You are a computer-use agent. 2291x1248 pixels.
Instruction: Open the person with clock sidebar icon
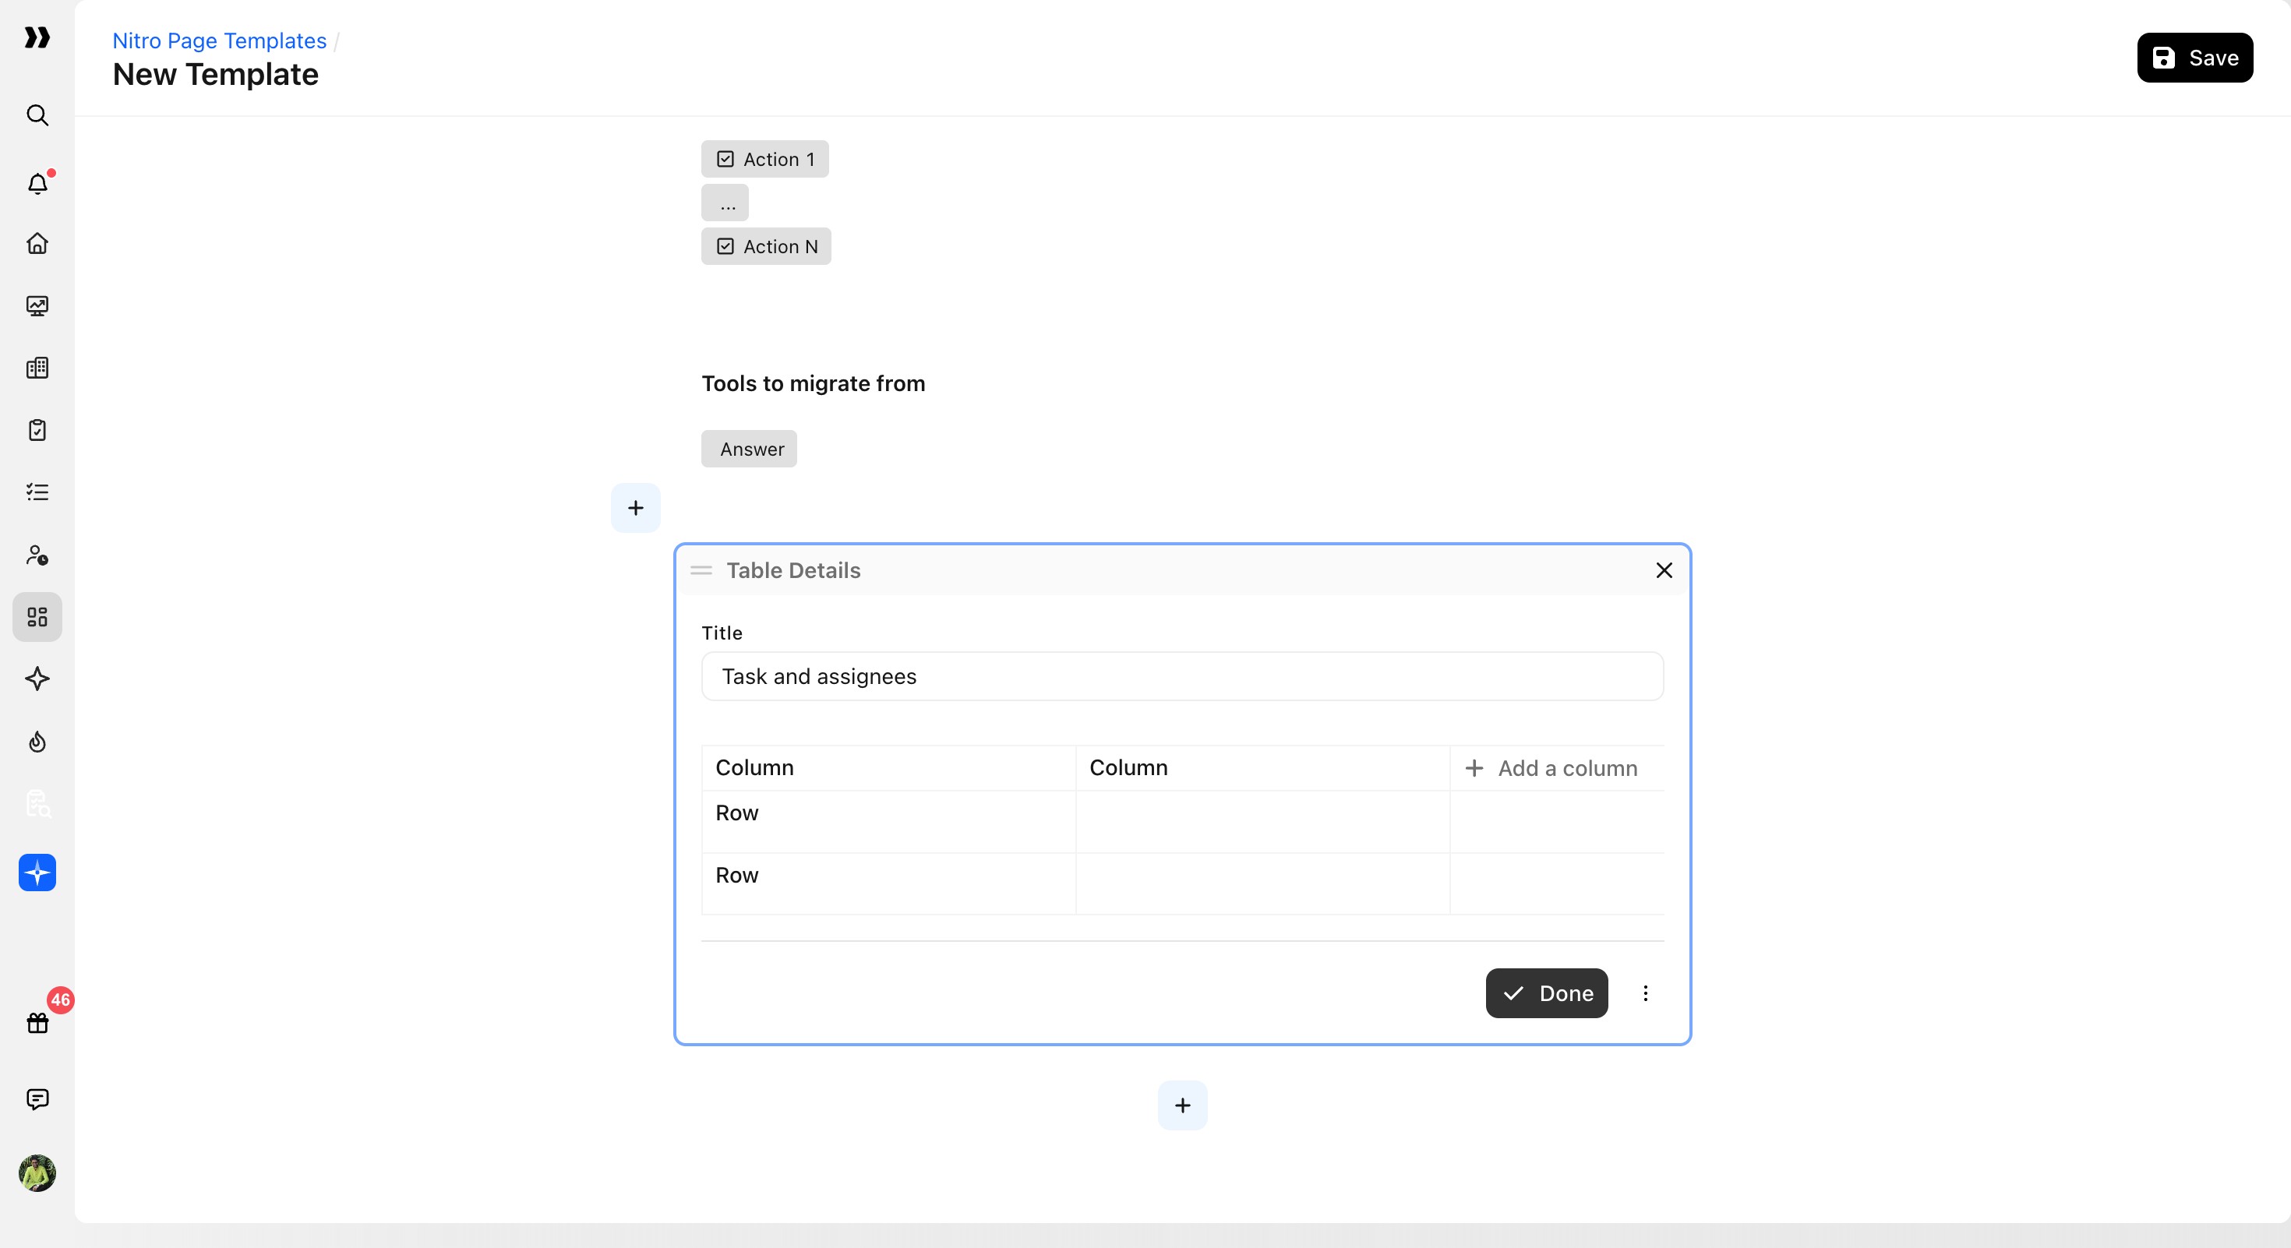(37, 555)
